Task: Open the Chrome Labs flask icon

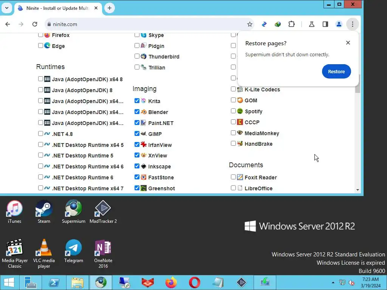Action: (x=312, y=24)
